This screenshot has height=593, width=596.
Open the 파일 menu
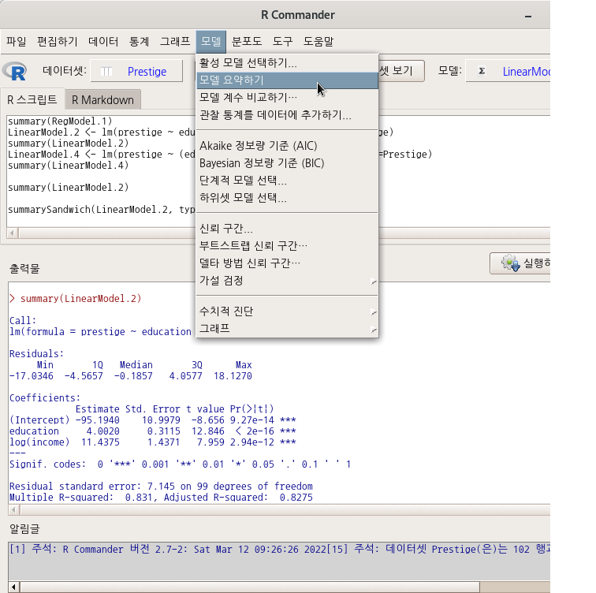point(17,42)
